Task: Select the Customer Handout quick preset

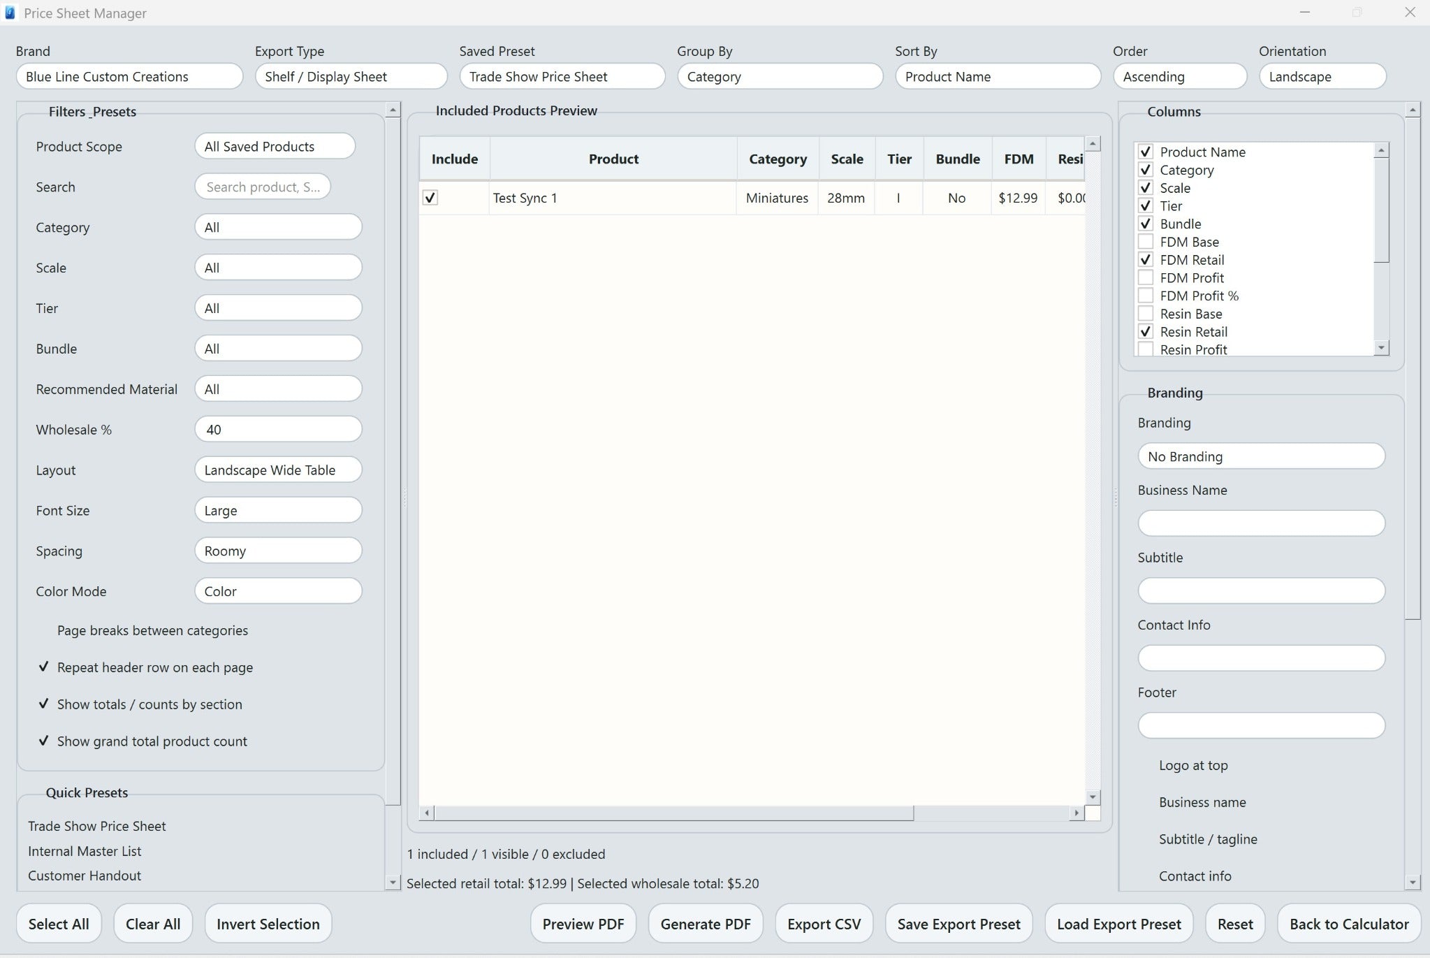Action: coord(84,875)
